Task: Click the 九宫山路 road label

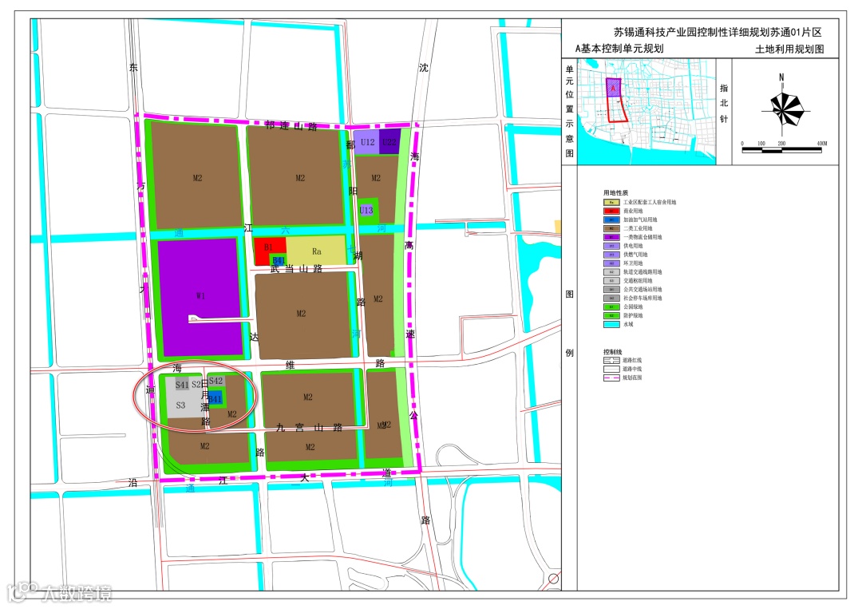Action: 309,427
